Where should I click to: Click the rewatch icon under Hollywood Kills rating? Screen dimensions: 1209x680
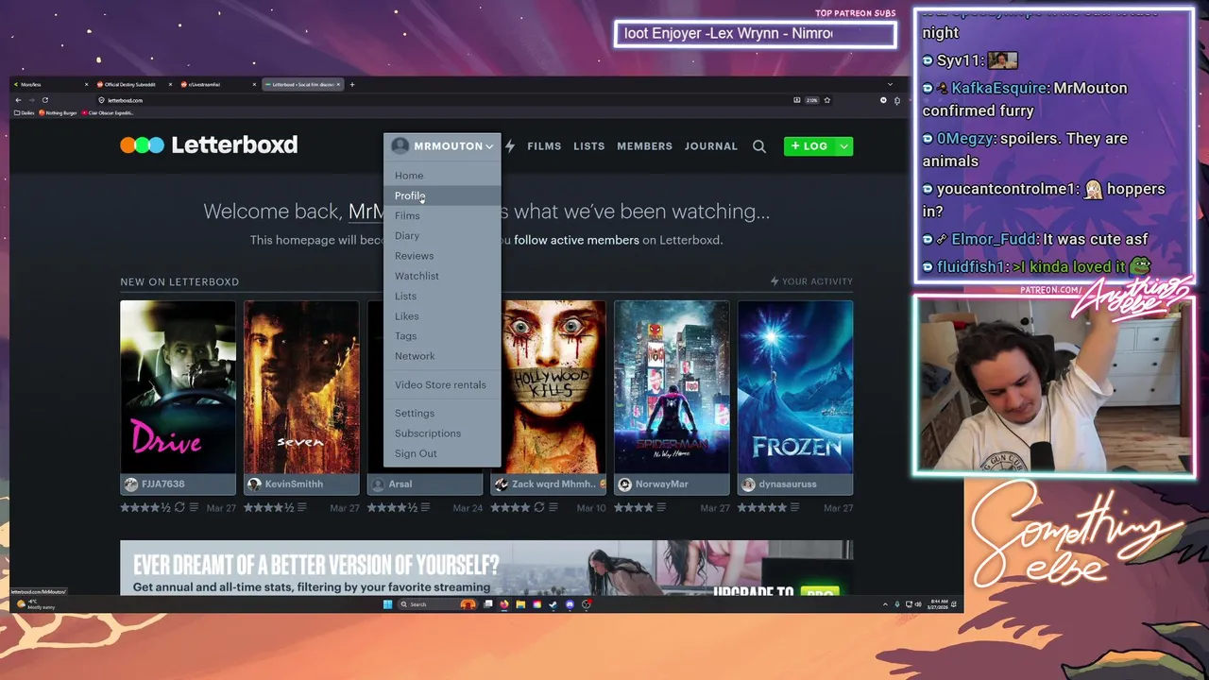[539, 507]
